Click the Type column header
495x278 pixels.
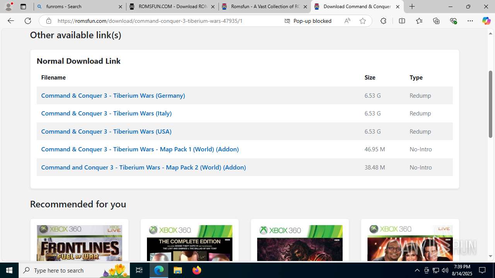point(416,77)
